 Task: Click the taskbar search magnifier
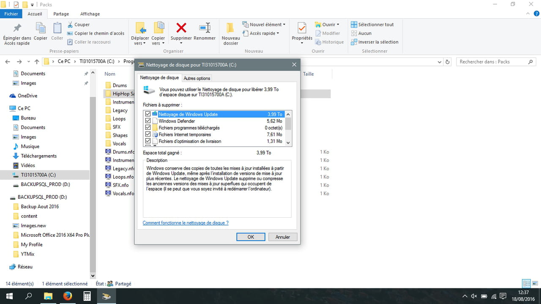pyautogui.click(x=29, y=296)
